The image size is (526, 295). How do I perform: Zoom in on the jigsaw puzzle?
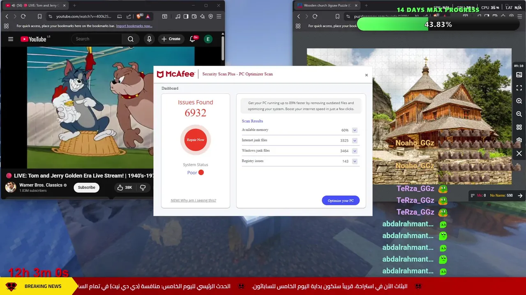(519, 101)
